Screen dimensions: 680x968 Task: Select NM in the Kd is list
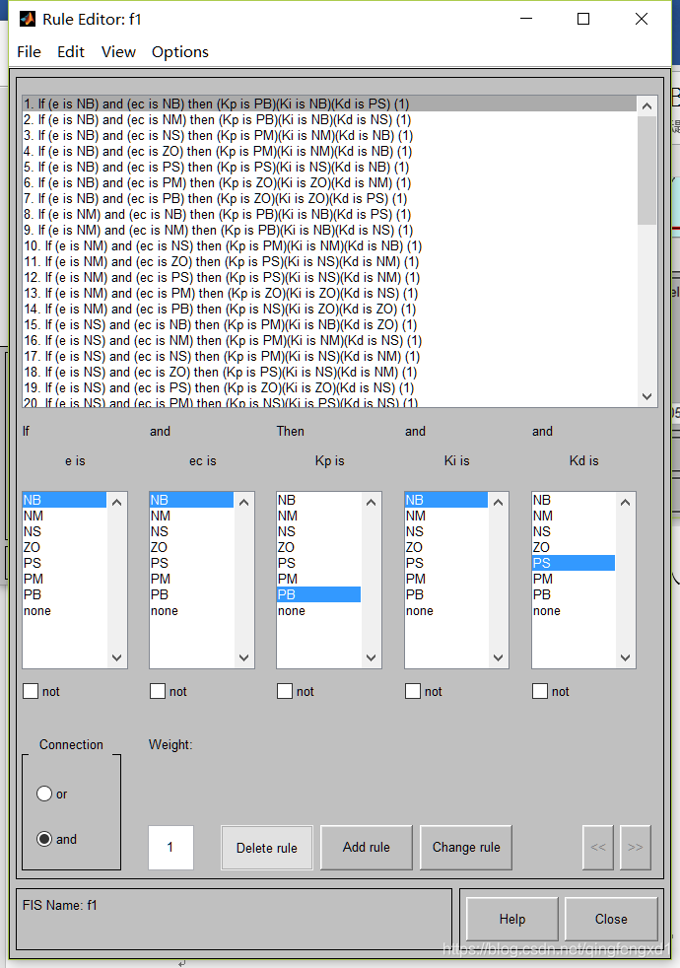(574, 516)
